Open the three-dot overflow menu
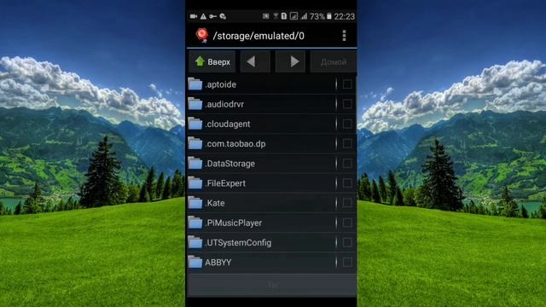546x307 pixels. click(x=344, y=36)
